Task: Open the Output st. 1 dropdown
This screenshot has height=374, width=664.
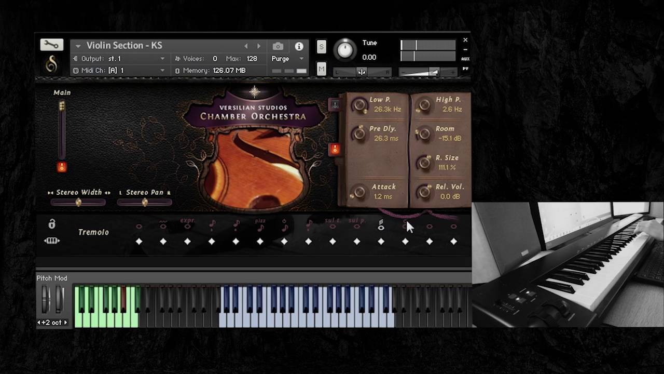Action: (x=119, y=59)
